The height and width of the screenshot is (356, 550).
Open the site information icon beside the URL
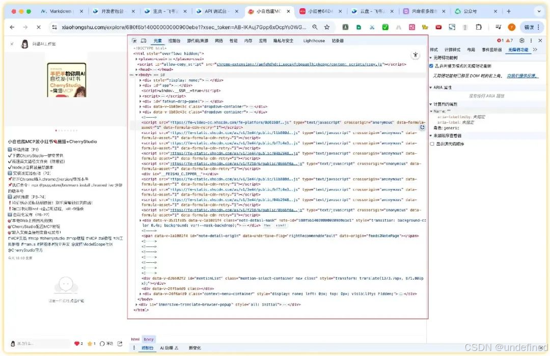(54, 27)
